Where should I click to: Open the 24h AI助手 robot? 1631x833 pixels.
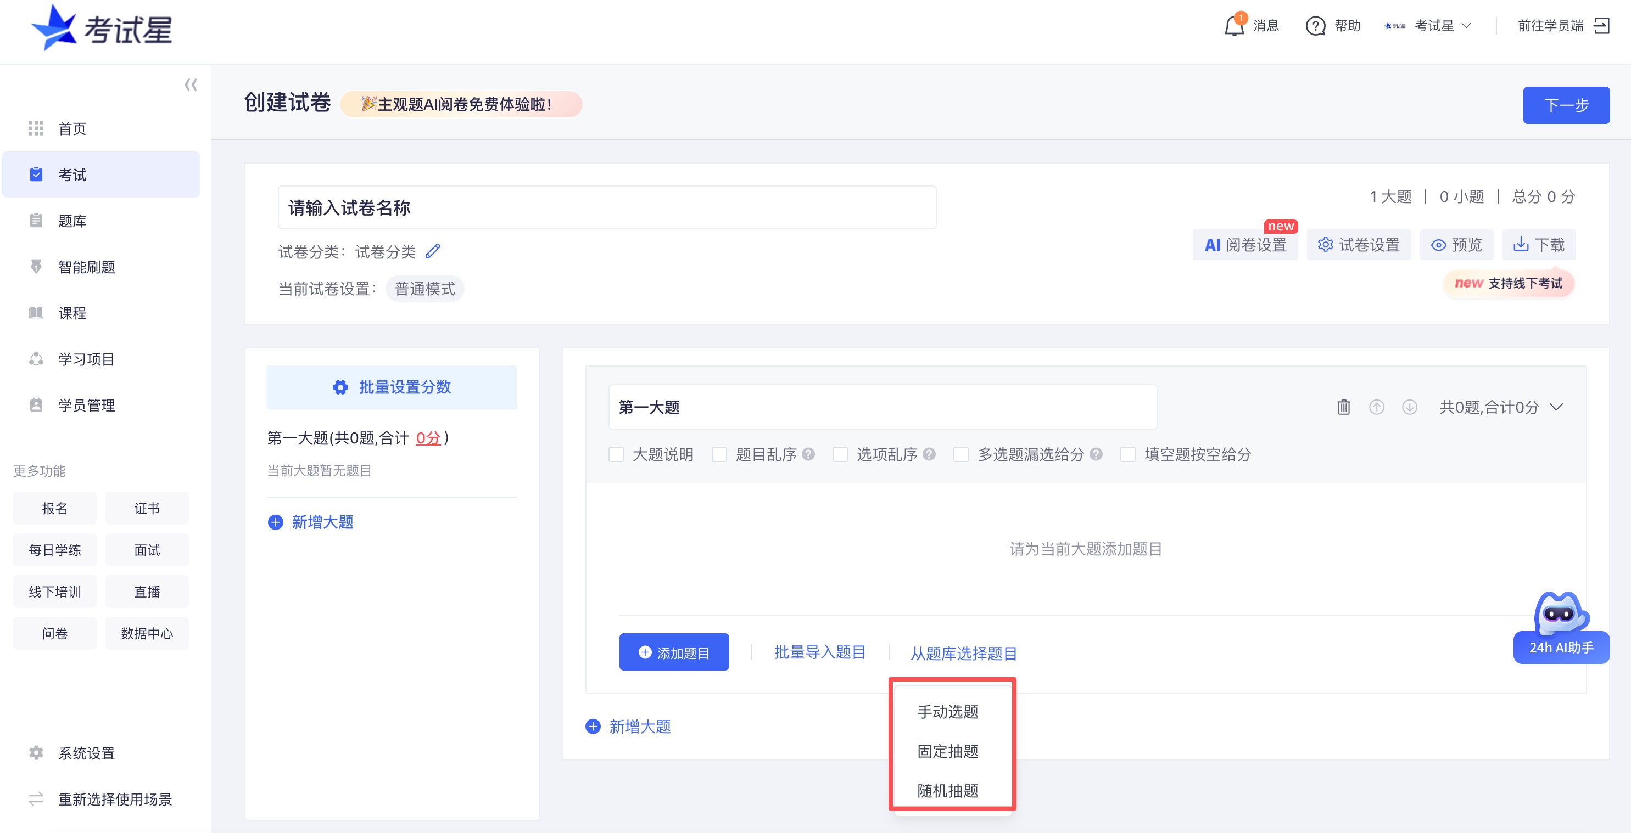(x=1561, y=627)
